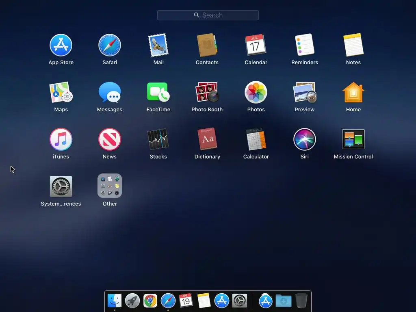Open the Stocks app
Viewport: 416px width, 312px height.
coord(158,139)
